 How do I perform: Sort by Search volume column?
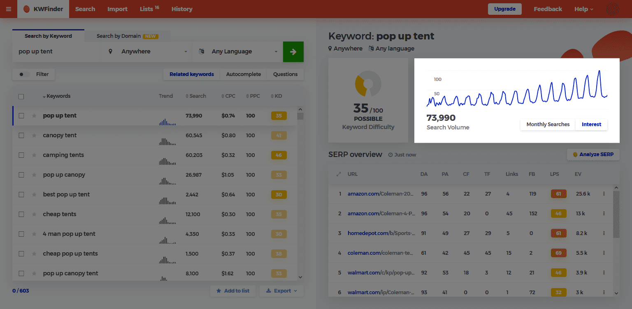point(195,96)
